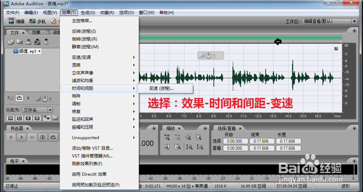This screenshot has height=192, width=363.
Task: Click the green timeline range bar
Action: (x=240, y=37)
